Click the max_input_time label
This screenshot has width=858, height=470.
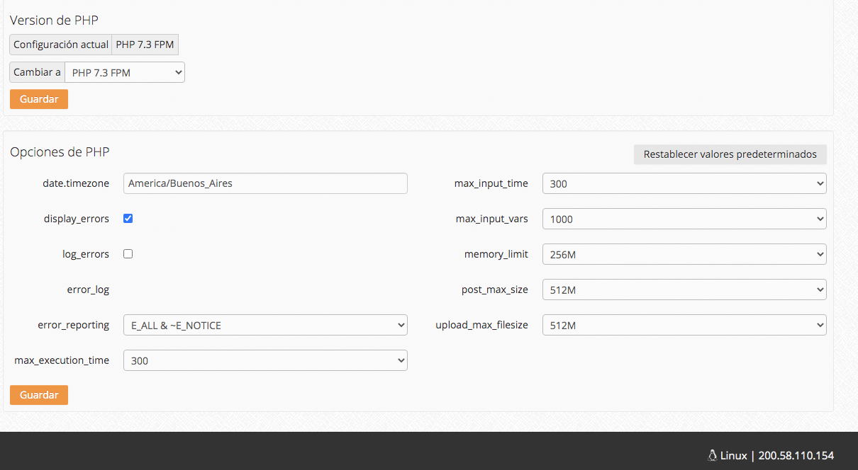[x=491, y=183]
